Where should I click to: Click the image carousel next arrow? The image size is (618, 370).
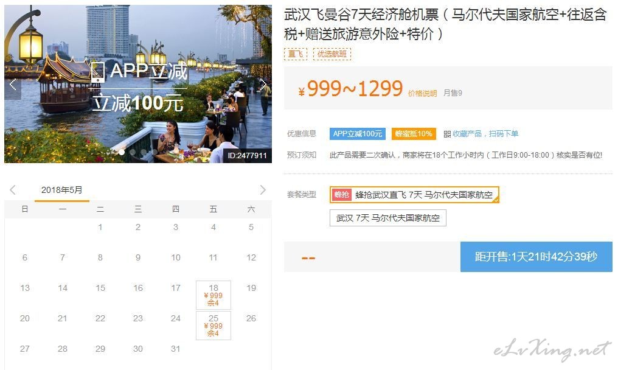[263, 84]
